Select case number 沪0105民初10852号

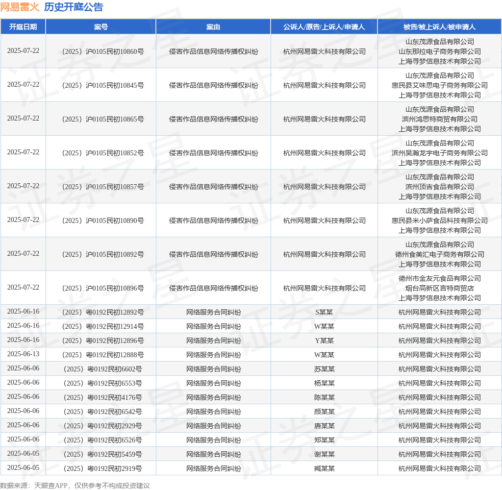[103, 153]
